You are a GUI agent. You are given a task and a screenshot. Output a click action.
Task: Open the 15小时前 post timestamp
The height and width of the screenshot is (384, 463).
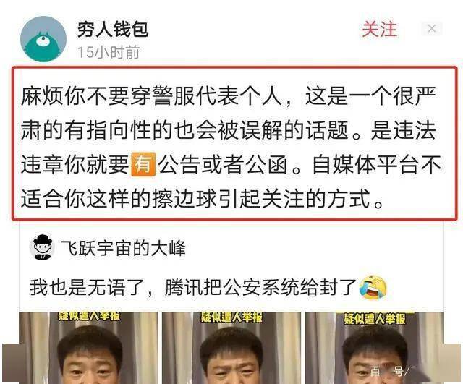109,52
